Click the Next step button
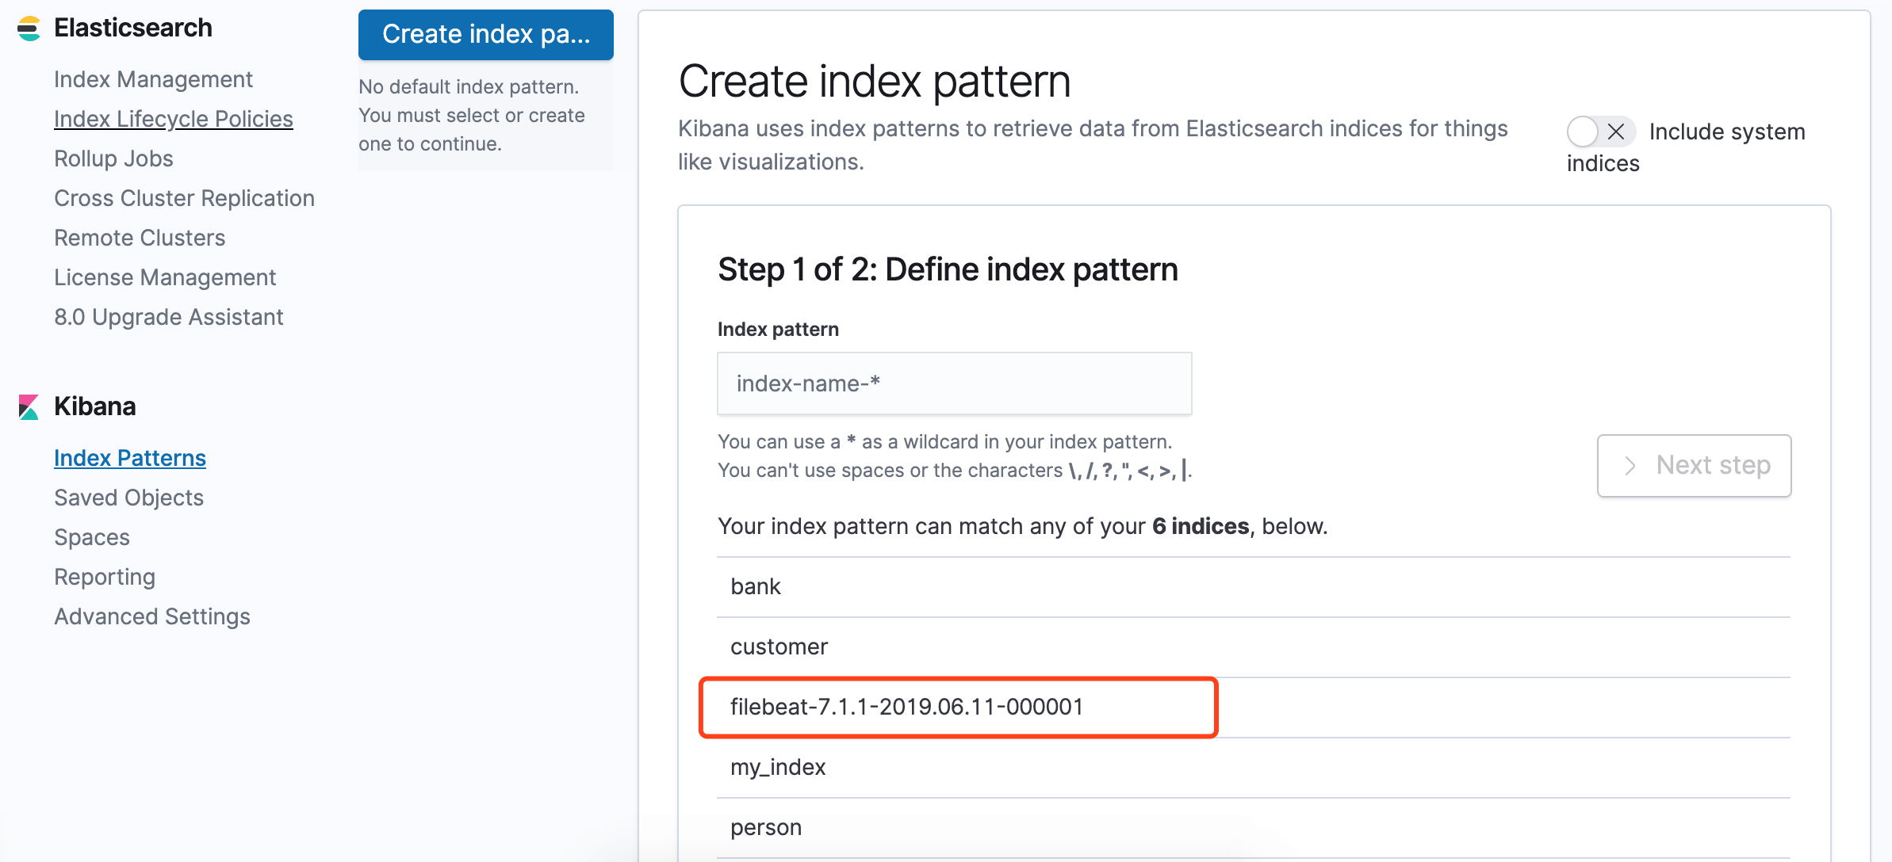 (x=1694, y=466)
